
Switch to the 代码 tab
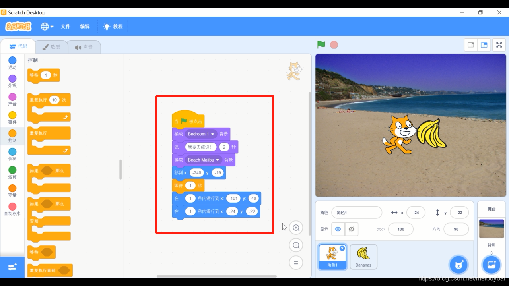18,46
